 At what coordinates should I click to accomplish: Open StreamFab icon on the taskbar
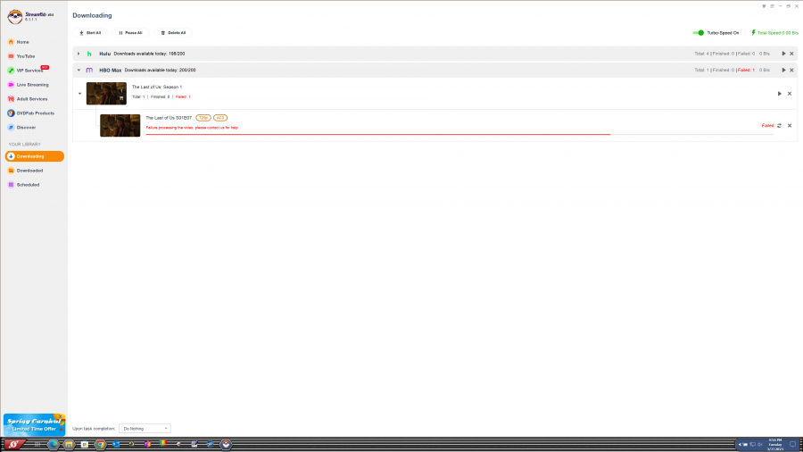pos(226,444)
